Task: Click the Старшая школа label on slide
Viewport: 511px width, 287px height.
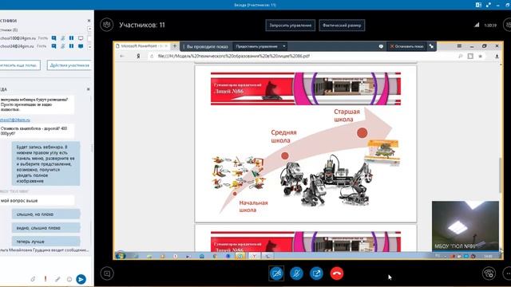Action: (347, 116)
